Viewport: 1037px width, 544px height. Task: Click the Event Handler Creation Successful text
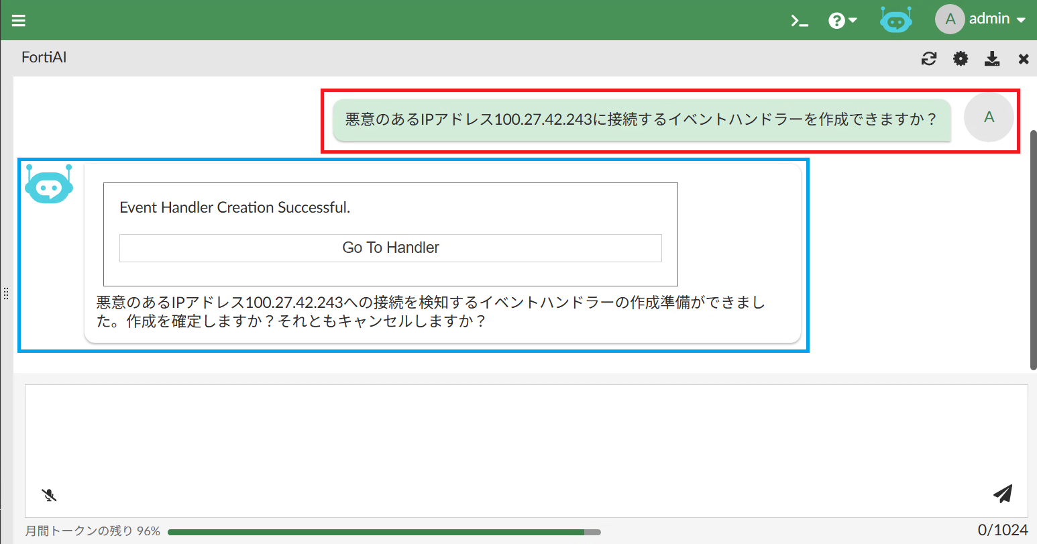pos(235,208)
